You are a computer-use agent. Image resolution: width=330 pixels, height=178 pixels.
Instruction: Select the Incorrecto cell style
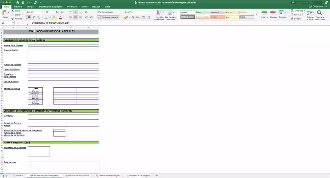(217, 12)
